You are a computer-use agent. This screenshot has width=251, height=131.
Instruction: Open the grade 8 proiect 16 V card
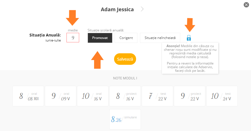tap(125, 96)
